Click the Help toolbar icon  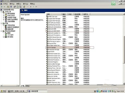click(24, 7)
